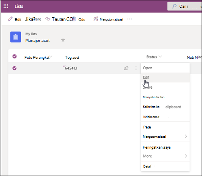Click the share icon on row 645413
Image resolution: width=202 pixels, height=176 pixels.
(126, 68)
